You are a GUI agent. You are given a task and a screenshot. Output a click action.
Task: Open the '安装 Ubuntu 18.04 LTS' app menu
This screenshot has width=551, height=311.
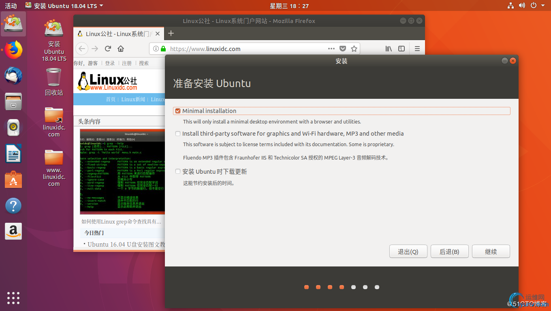pyautogui.click(x=64, y=6)
